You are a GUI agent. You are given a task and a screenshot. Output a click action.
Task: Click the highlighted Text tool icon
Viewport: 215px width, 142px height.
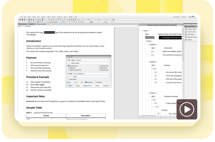click(x=63, y=22)
